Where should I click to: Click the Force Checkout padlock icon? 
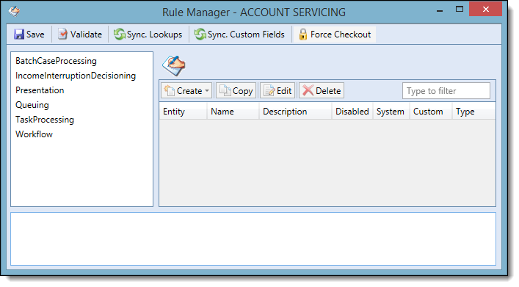(x=302, y=34)
